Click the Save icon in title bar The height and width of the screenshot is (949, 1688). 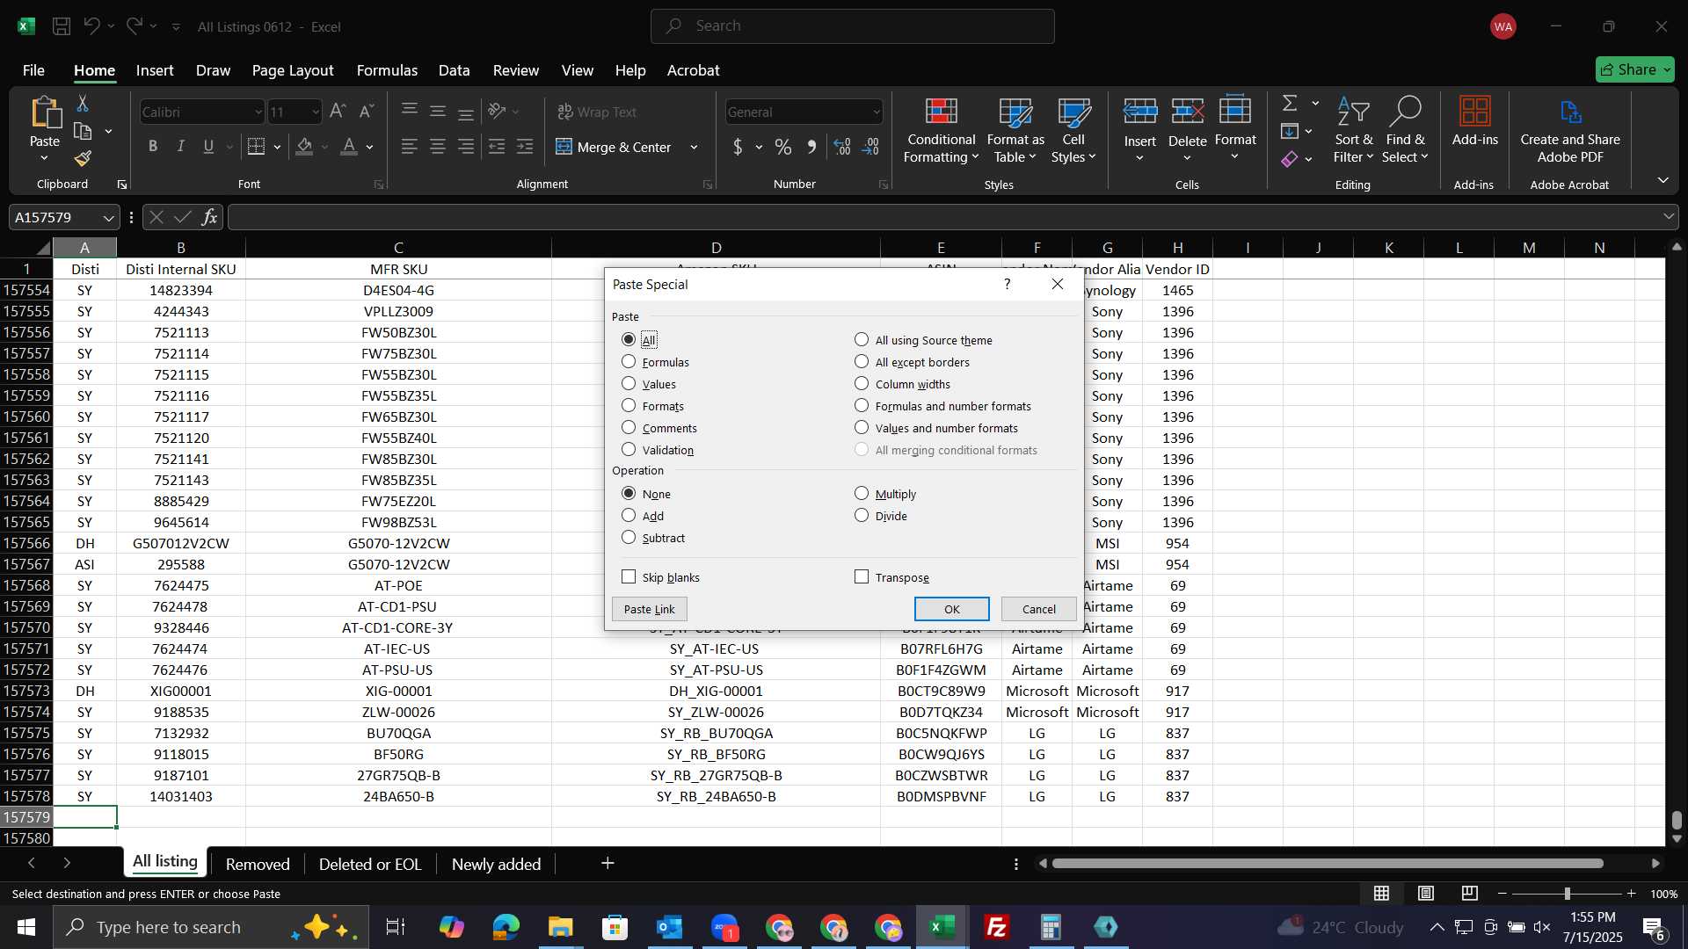(x=62, y=26)
